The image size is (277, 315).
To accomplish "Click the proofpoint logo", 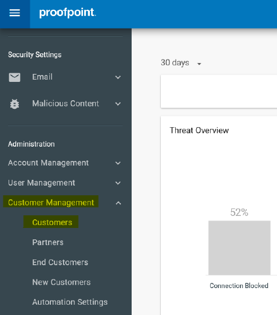I will coord(68,13).
